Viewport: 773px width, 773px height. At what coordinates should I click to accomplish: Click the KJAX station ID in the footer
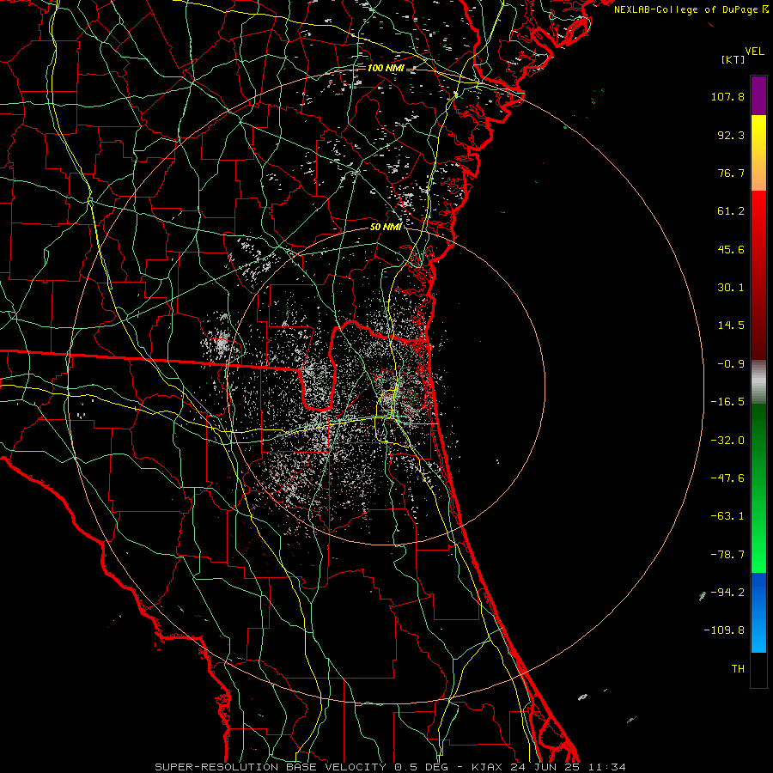click(x=487, y=767)
